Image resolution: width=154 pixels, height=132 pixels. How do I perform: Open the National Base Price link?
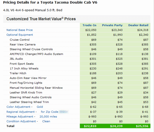[x=20, y=30]
